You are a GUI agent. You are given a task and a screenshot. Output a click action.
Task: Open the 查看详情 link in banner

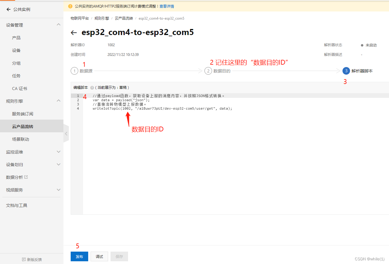[167, 6]
